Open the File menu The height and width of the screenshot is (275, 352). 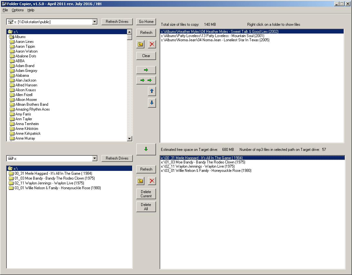[5, 10]
